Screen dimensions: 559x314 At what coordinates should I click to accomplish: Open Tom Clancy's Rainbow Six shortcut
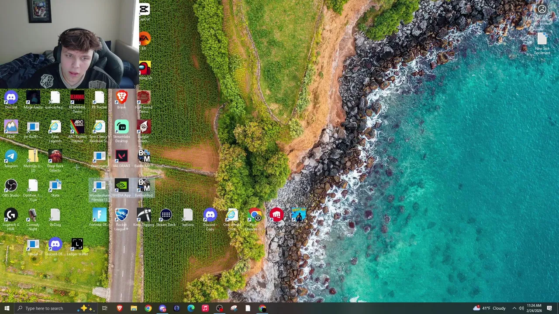(x=99, y=132)
